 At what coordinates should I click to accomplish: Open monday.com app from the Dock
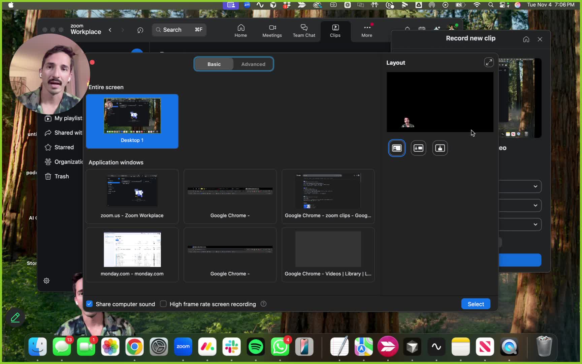pyautogui.click(x=207, y=346)
